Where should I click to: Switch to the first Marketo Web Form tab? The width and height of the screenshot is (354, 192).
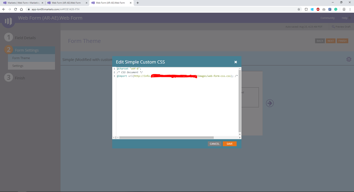(x=23, y=3)
